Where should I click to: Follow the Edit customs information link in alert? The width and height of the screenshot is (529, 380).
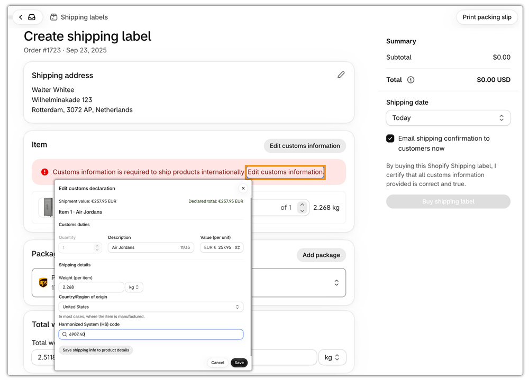pyautogui.click(x=286, y=172)
